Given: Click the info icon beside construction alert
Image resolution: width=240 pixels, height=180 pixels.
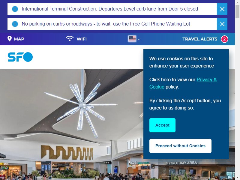Looking at the screenshot, I should click(x=15, y=9).
